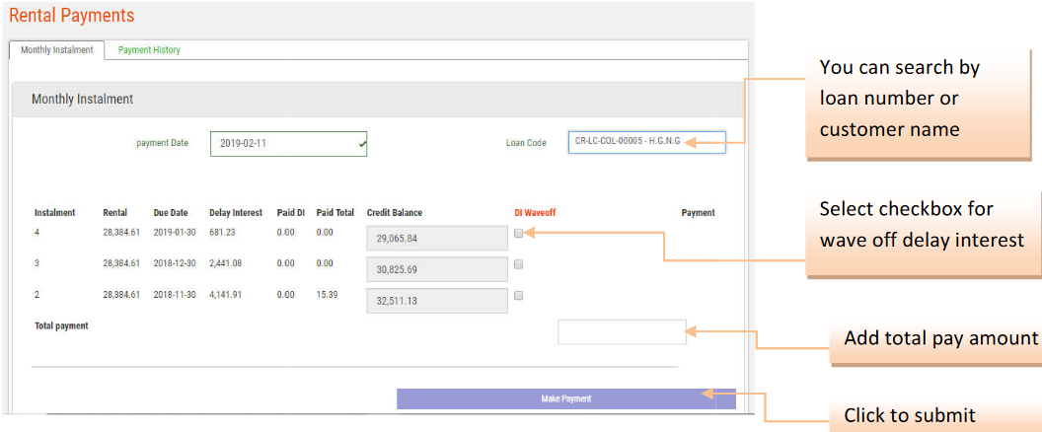
Task: Open the Loan Code search field
Action: (645, 142)
